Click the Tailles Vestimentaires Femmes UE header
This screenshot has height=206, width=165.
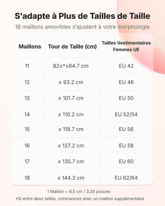(126, 46)
